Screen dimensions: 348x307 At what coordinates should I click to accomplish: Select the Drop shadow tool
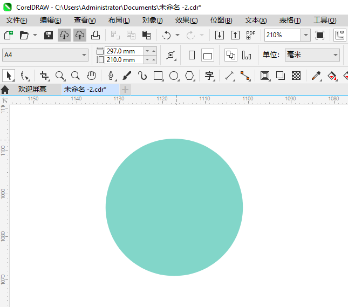pos(281,76)
